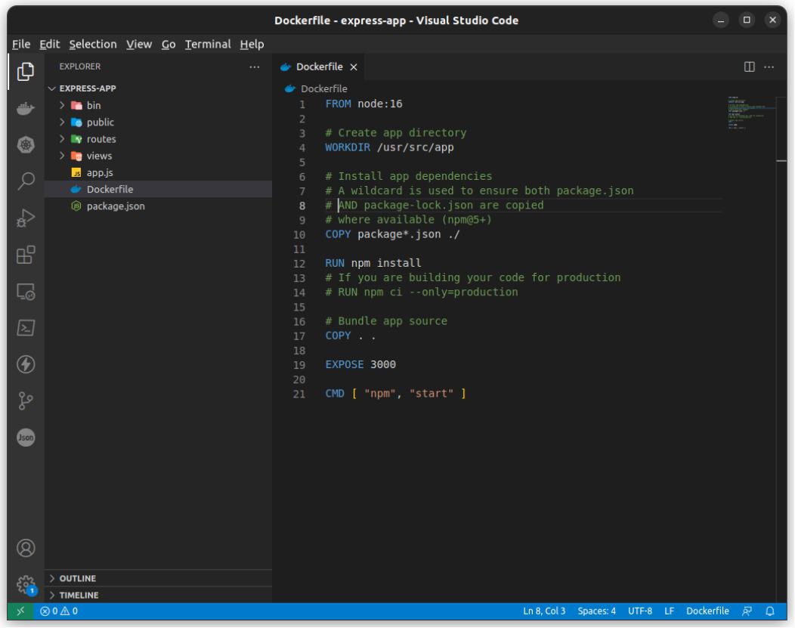Open notifications bell in status bar
Screen dimensions: 795x628
click(771, 611)
